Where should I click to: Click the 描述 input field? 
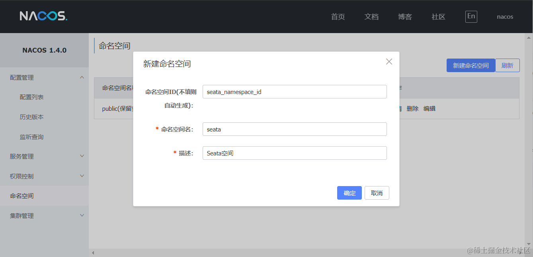pyautogui.click(x=295, y=153)
